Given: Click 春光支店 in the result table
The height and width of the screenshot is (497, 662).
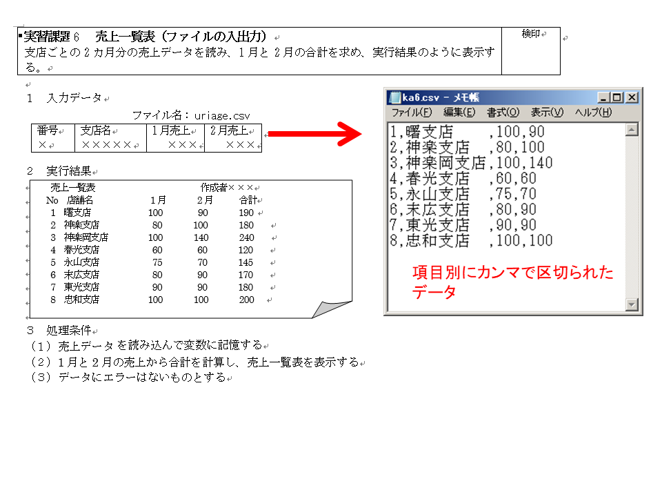Looking at the screenshot, I should pos(81,250).
